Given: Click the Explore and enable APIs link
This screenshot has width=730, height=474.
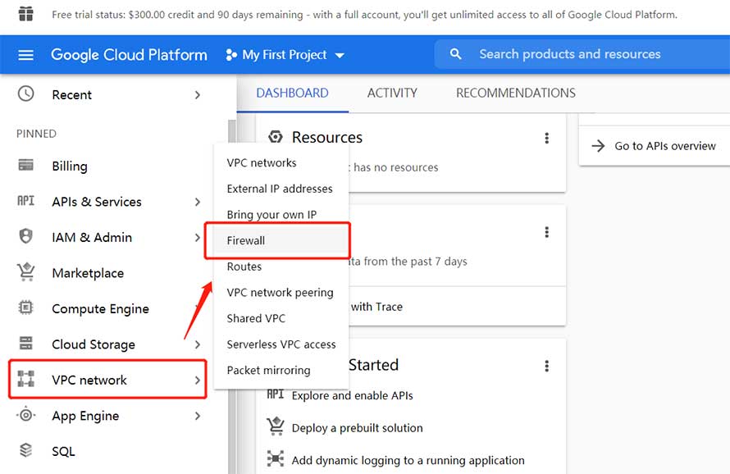Looking at the screenshot, I should click(353, 395).
